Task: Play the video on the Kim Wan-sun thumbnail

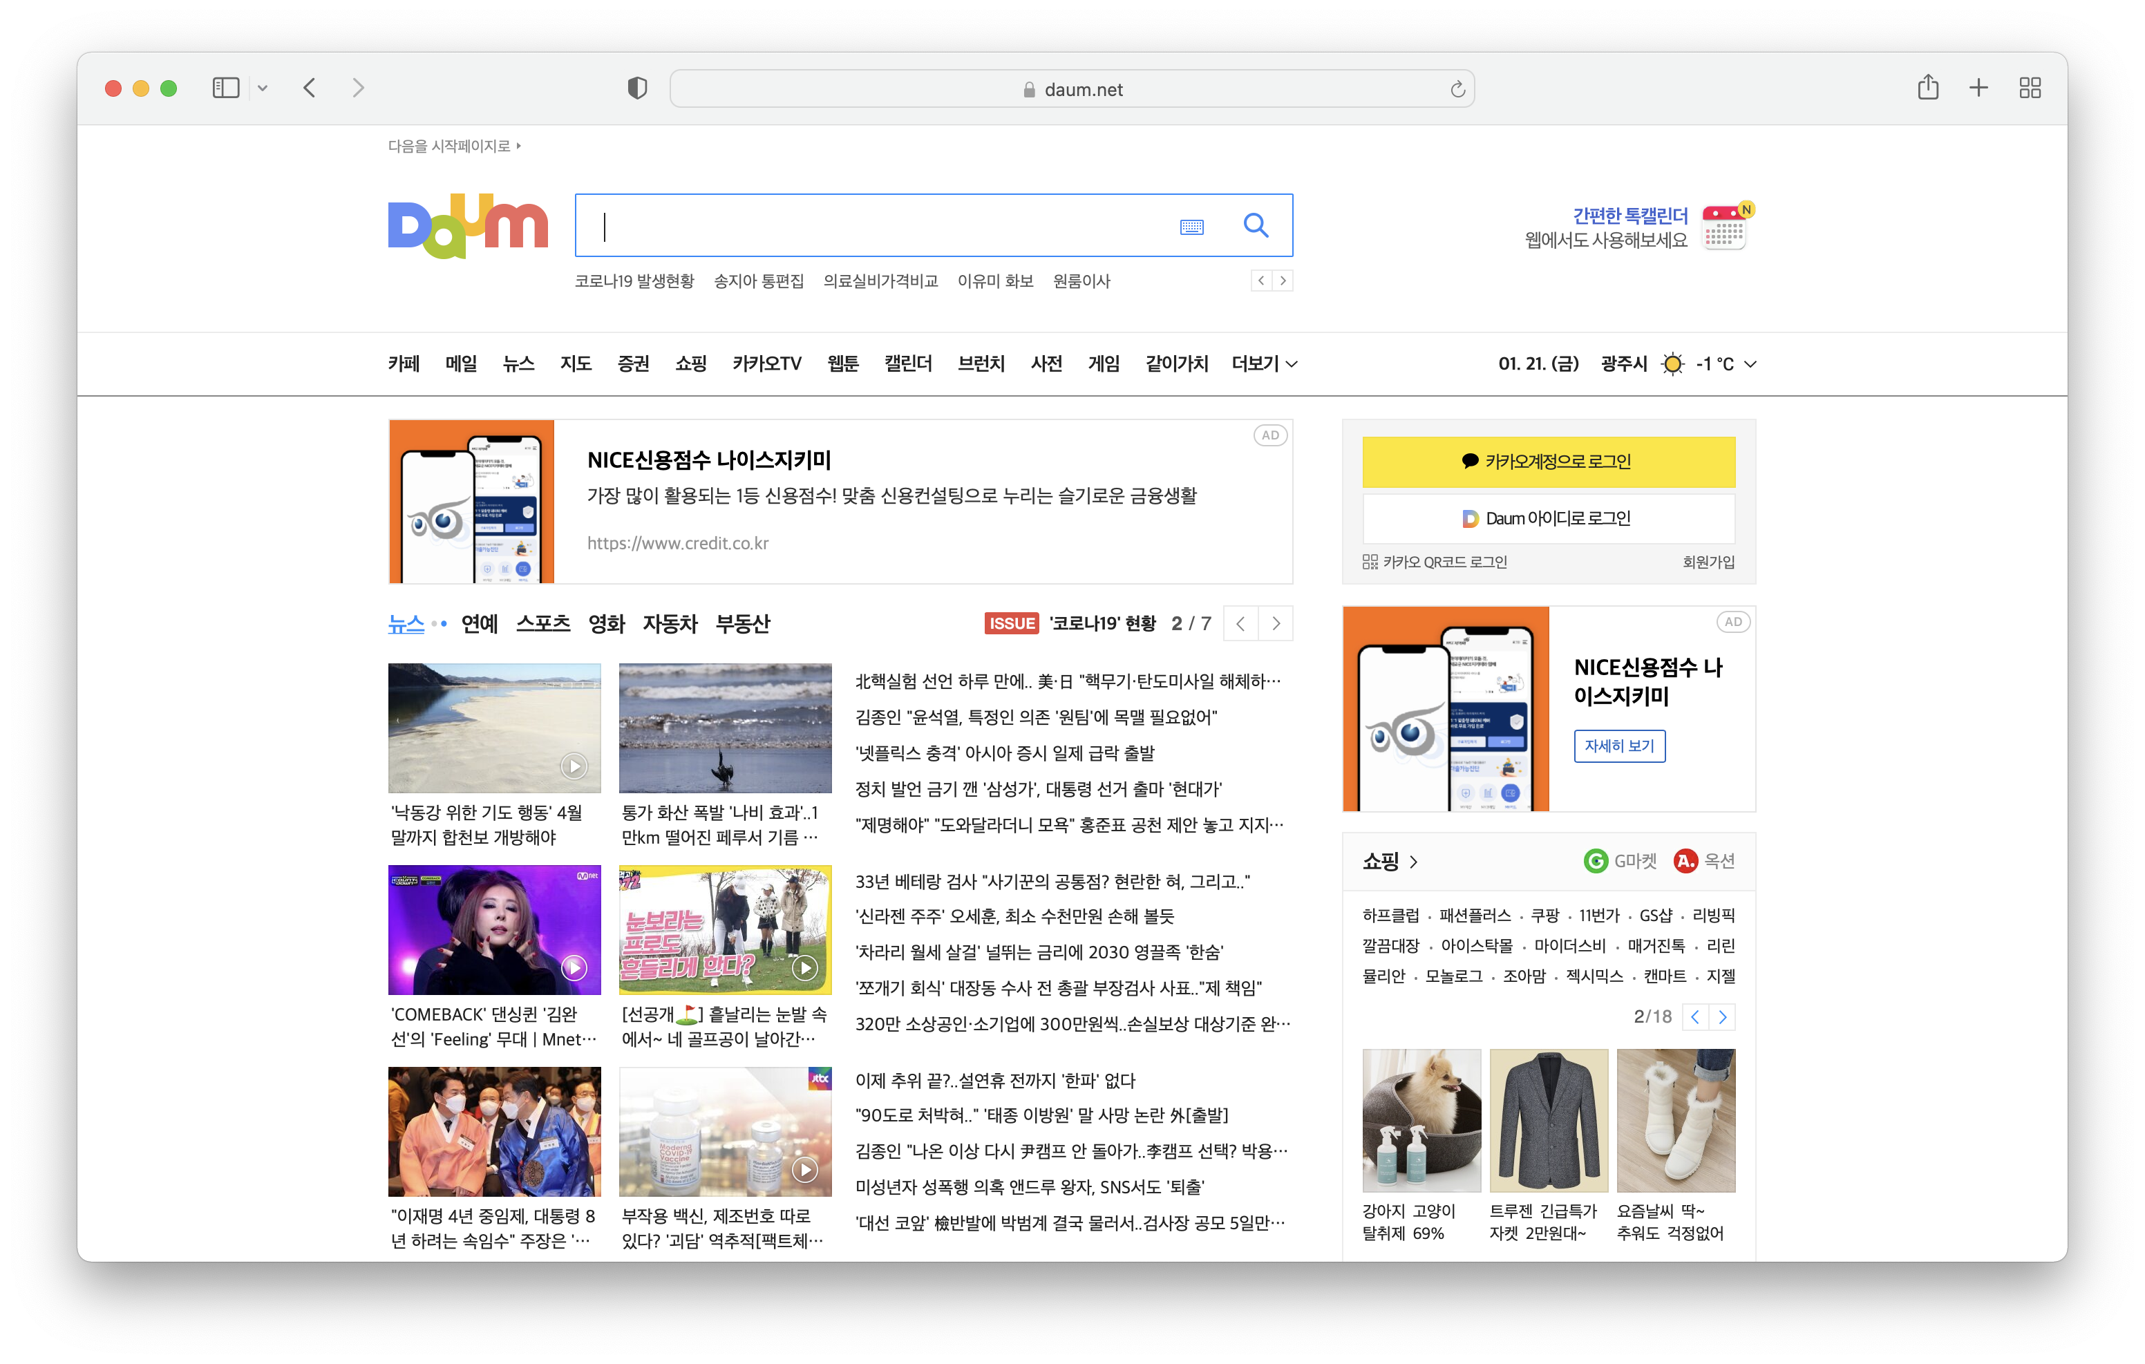Action: click(574, 967)
